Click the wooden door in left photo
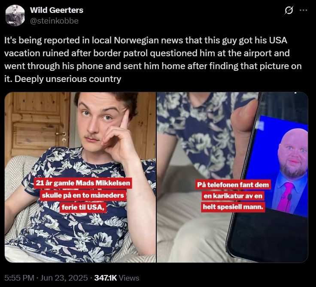The image size is (316, 287). pyautogui.click(x=38, y=124)
